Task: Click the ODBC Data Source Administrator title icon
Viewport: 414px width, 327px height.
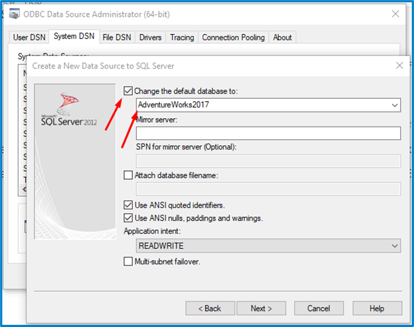Action: (x=15, y=14)
